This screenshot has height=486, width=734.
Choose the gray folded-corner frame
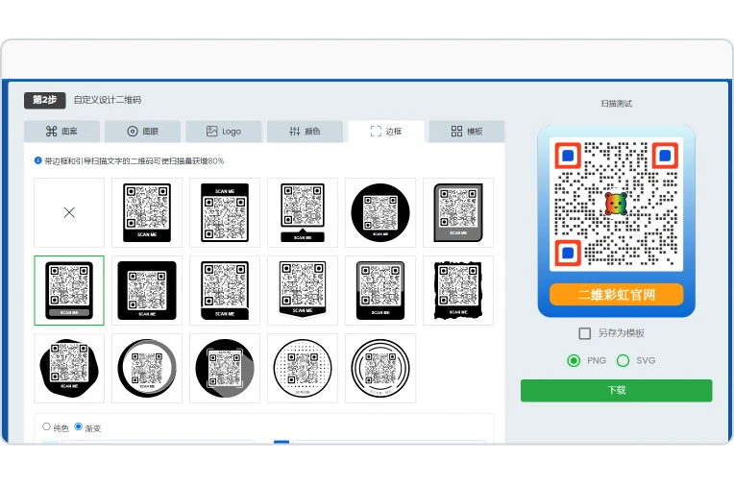pyautogui.click(x=458, y=212)
